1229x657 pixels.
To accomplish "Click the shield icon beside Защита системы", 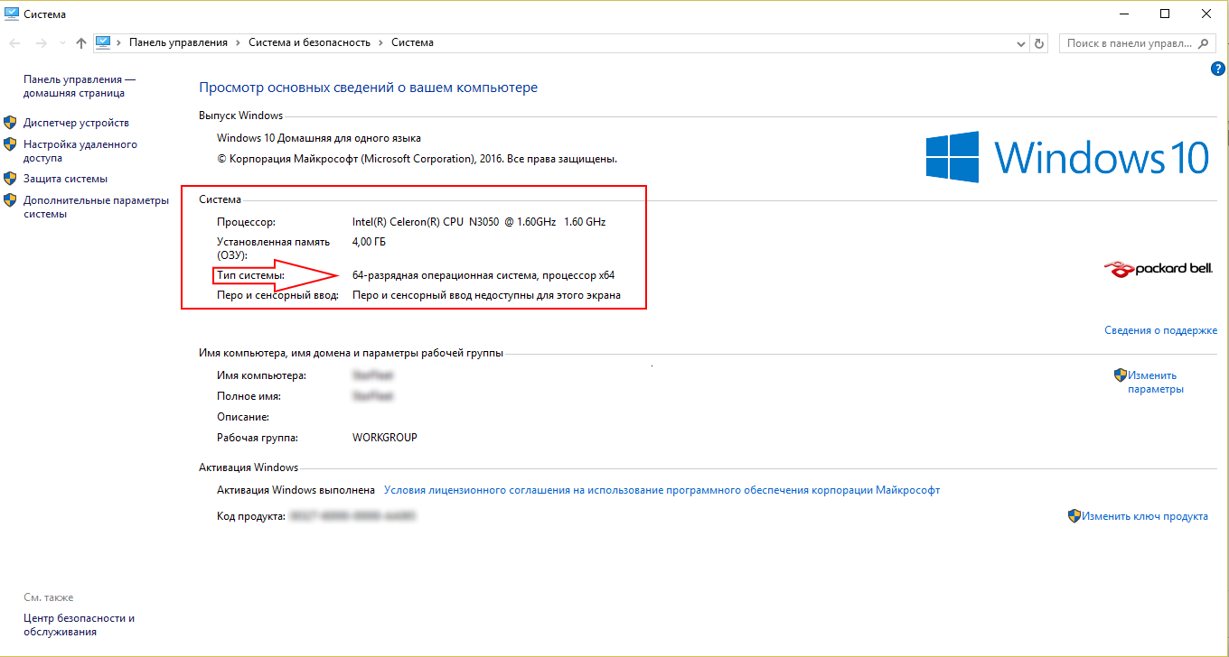I will pyautogui.click(x=10, y=179).
